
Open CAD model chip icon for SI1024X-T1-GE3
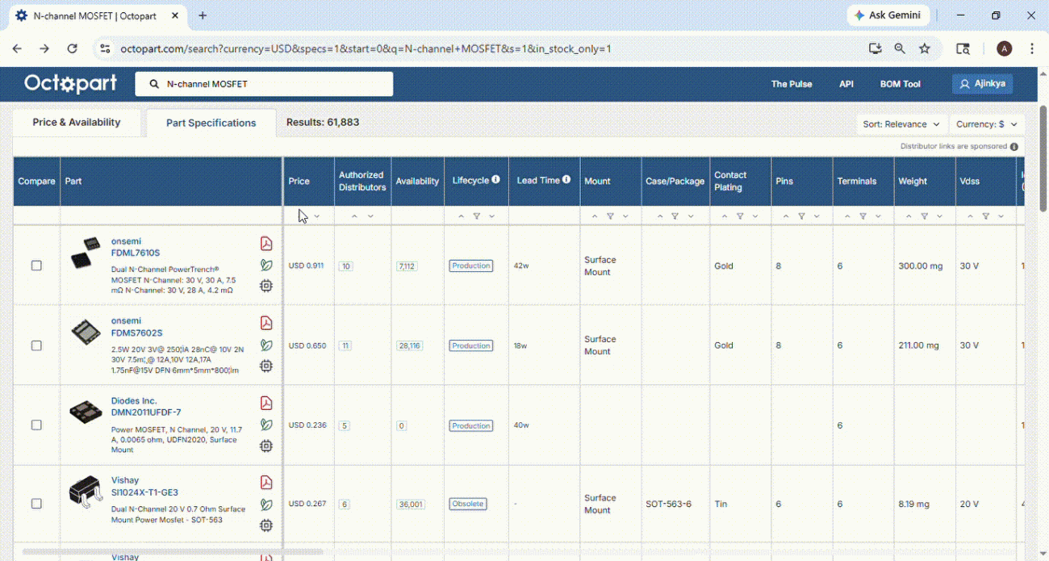[265, 525]
